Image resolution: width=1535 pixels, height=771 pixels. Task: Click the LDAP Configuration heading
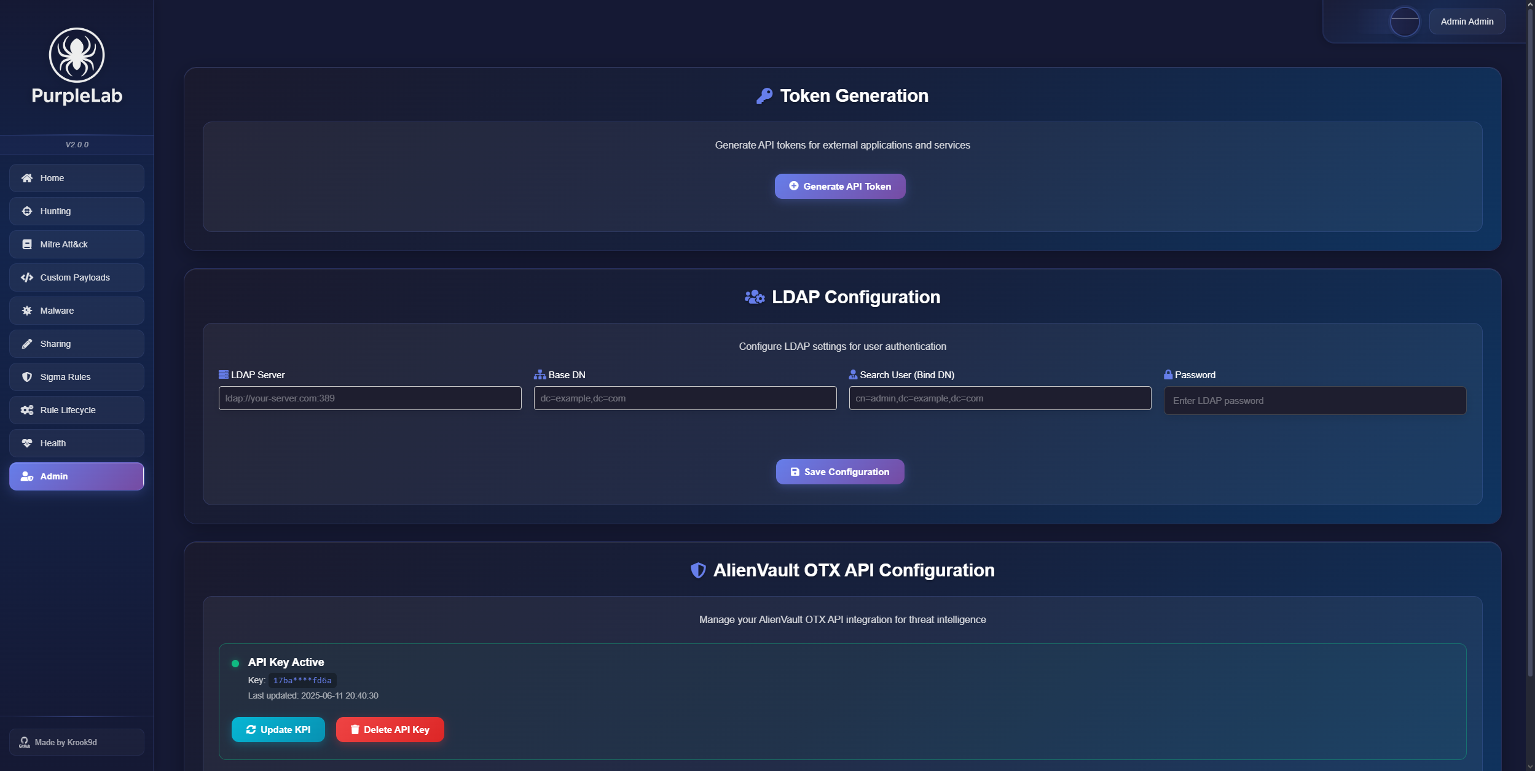(x=856, y=297)
